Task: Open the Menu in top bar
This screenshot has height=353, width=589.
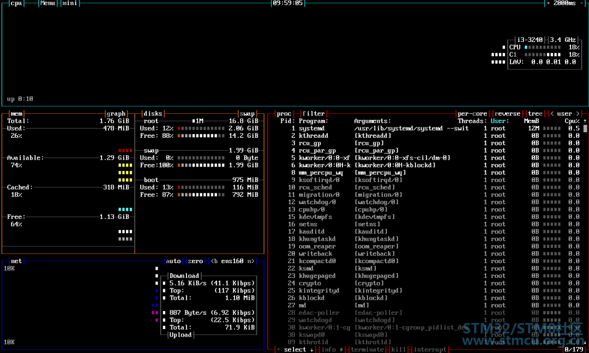Action: pos(48,3)
